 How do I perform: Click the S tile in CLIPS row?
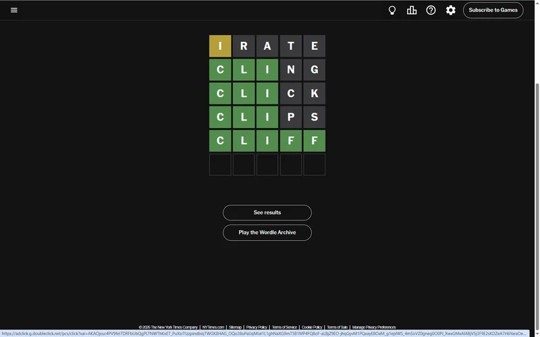[x=315, y=117]
